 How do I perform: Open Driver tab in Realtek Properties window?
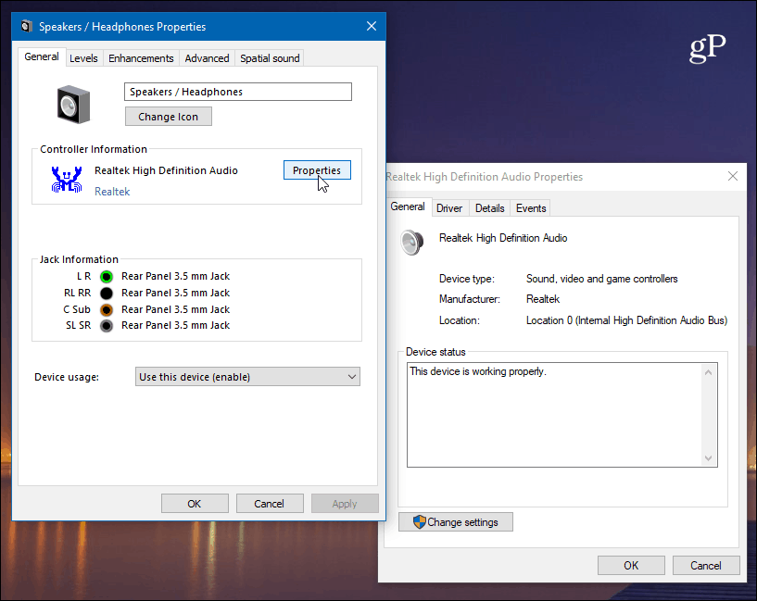pyautogui.click(x=449, y=208)
